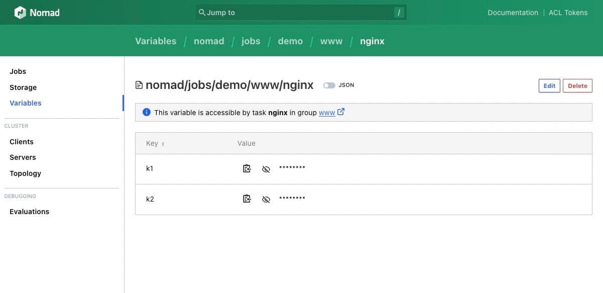Screen dimensions: 603x293
Task: Click the Delete button
Action: 577,86
